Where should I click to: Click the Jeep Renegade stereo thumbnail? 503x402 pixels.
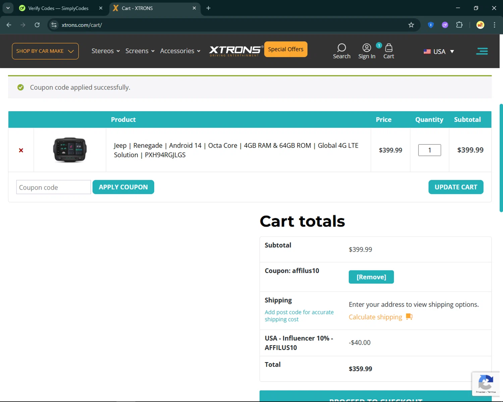tap(70, 150)
